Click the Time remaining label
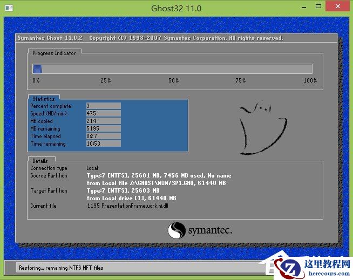This screenshot has height=280, width=353. (x=48, y=144)
